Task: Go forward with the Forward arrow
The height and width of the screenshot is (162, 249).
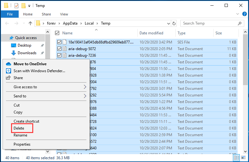Action: click(16, 23)
